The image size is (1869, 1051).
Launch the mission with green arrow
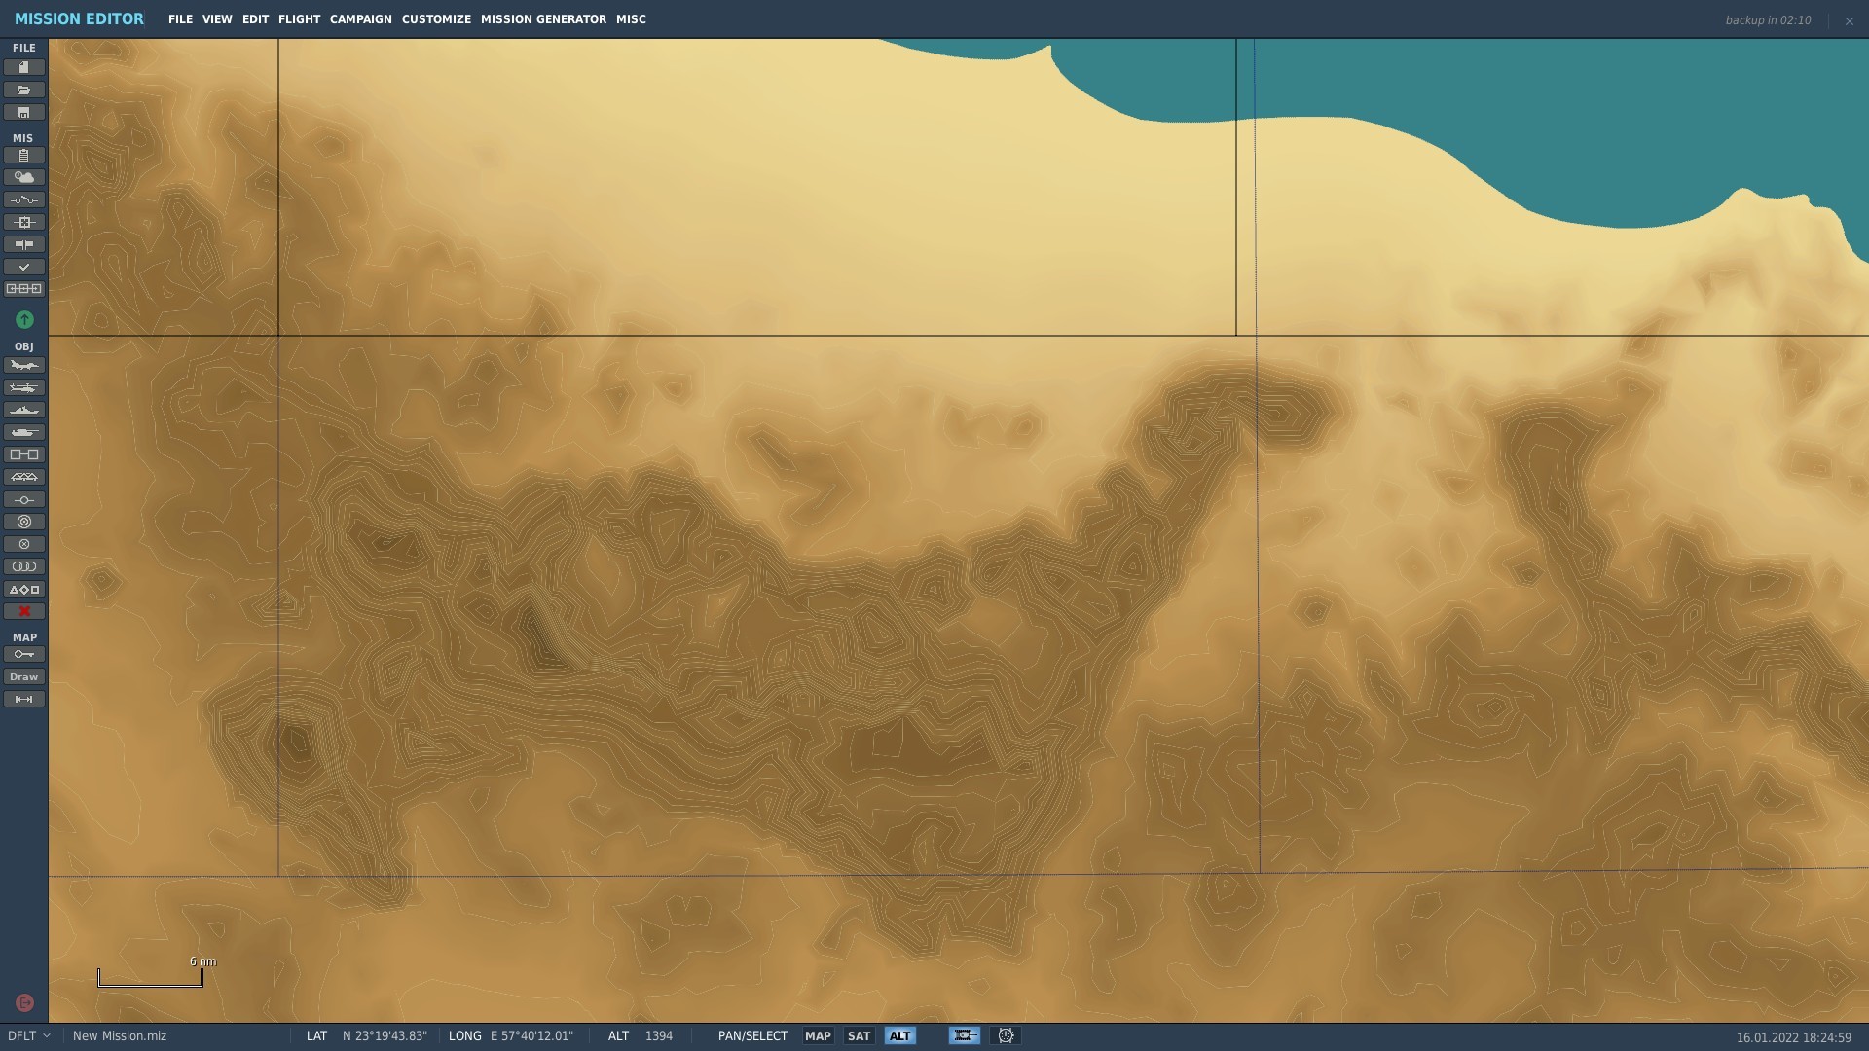tap(24, 319)
